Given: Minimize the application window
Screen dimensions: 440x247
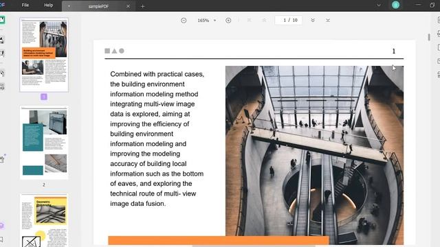Looking at the screenshot, I should tap(419, 5).
